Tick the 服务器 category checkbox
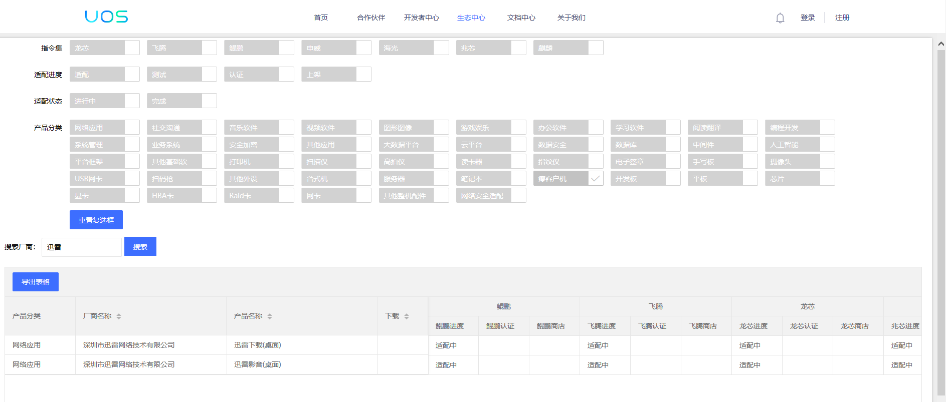The image size is (946, 402). pyautogui.click(x=441, y=179)
